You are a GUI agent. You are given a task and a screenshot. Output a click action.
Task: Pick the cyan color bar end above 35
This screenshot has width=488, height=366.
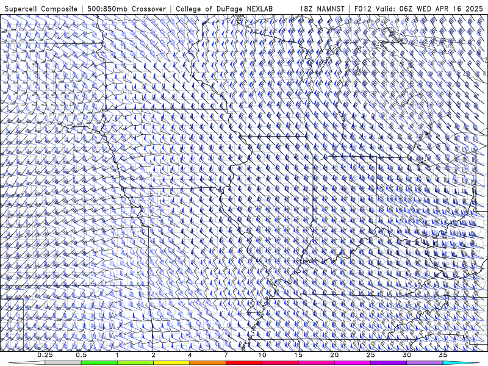point(461,363)
